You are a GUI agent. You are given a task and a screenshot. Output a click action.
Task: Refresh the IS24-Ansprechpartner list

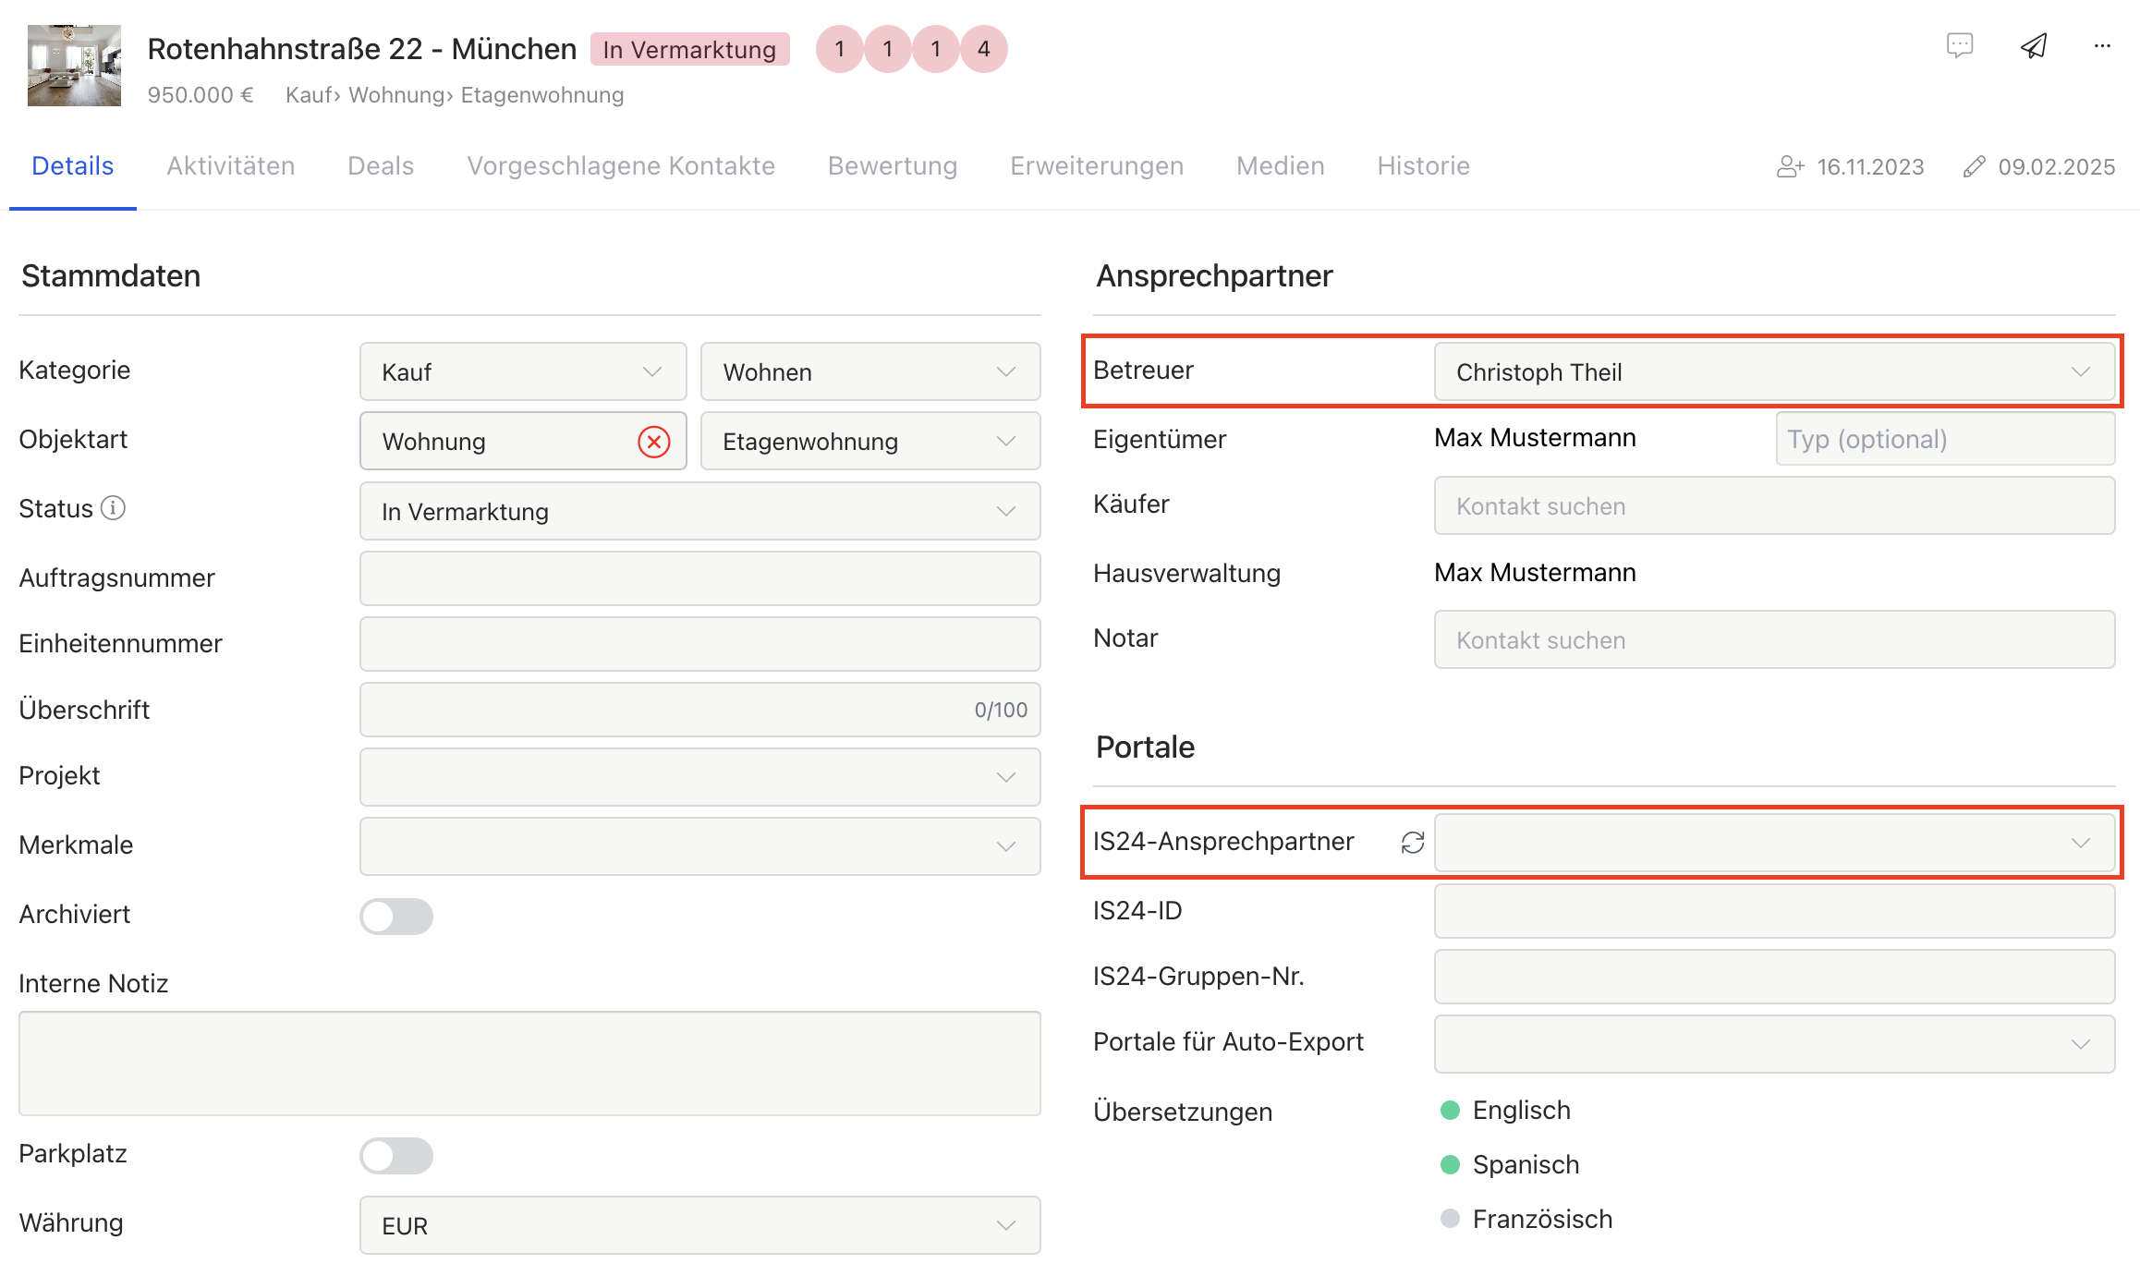(x=1412, y=842)
